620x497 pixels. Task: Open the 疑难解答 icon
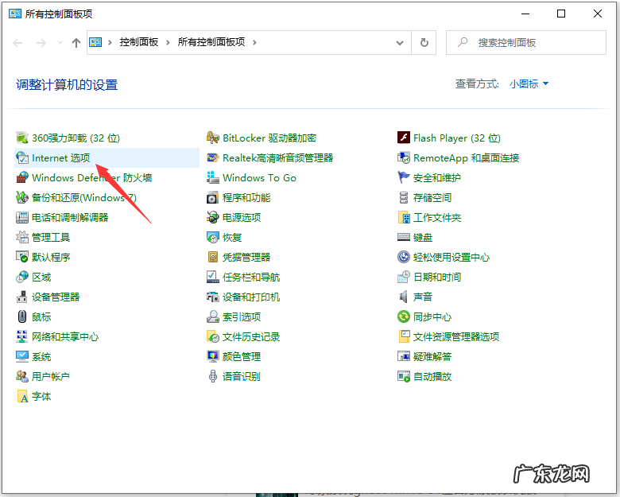coord(403,356)
